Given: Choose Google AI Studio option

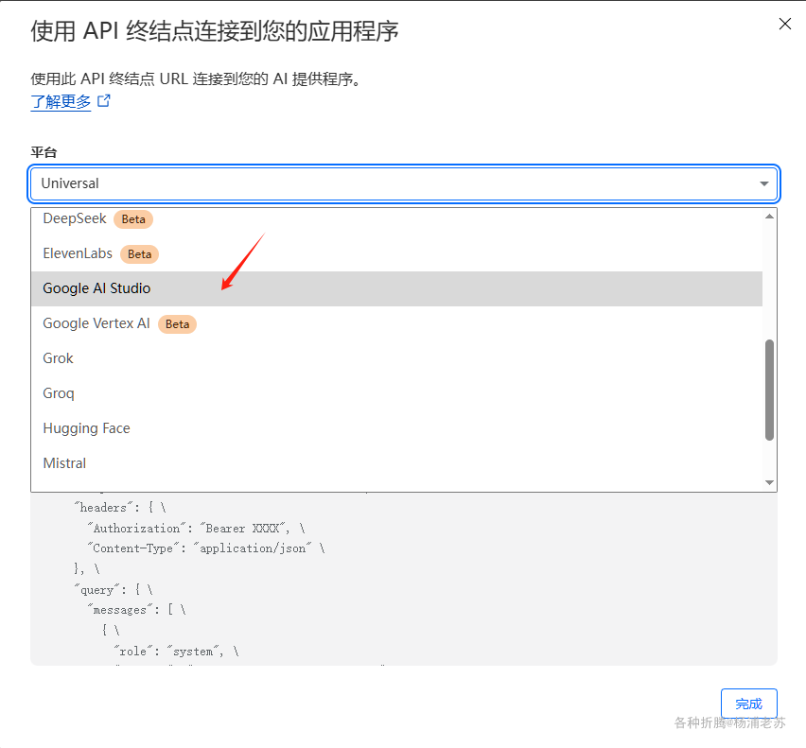Looking at the screenshot, I should click(396, 288).
